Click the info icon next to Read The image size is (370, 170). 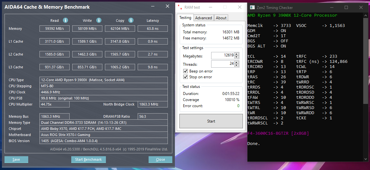point(65,20)
